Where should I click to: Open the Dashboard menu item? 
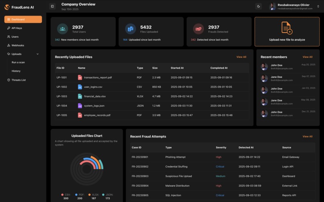coord(23,19)
